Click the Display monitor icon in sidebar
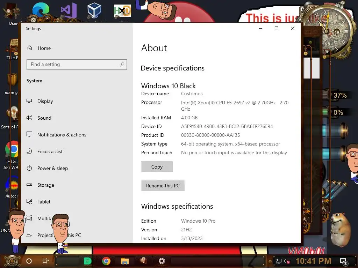The image size is (358, 268). (29, 101)
